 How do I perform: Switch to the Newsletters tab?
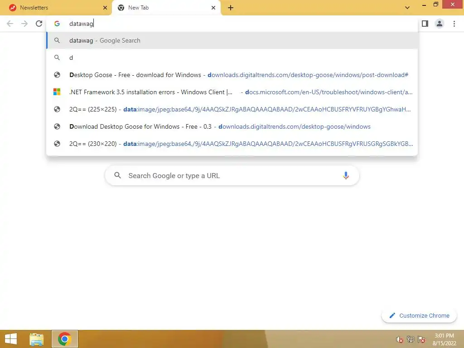tap(56, 8)
